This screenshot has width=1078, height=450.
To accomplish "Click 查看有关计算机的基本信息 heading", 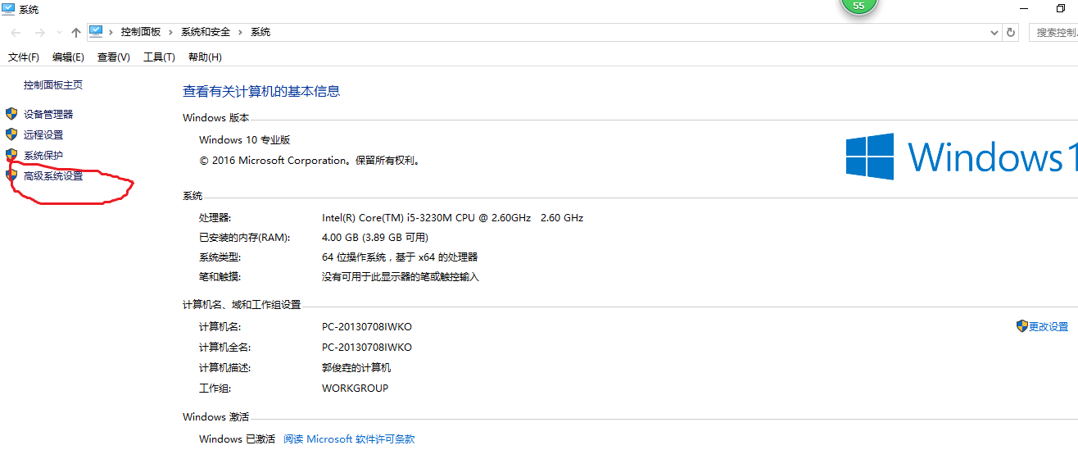I will coord(261,91).
